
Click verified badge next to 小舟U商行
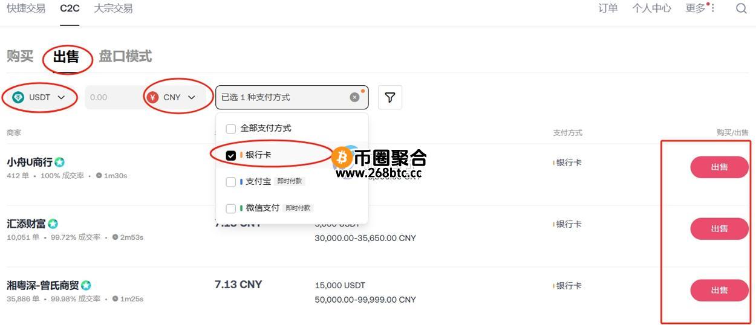(x=59, y=162)
